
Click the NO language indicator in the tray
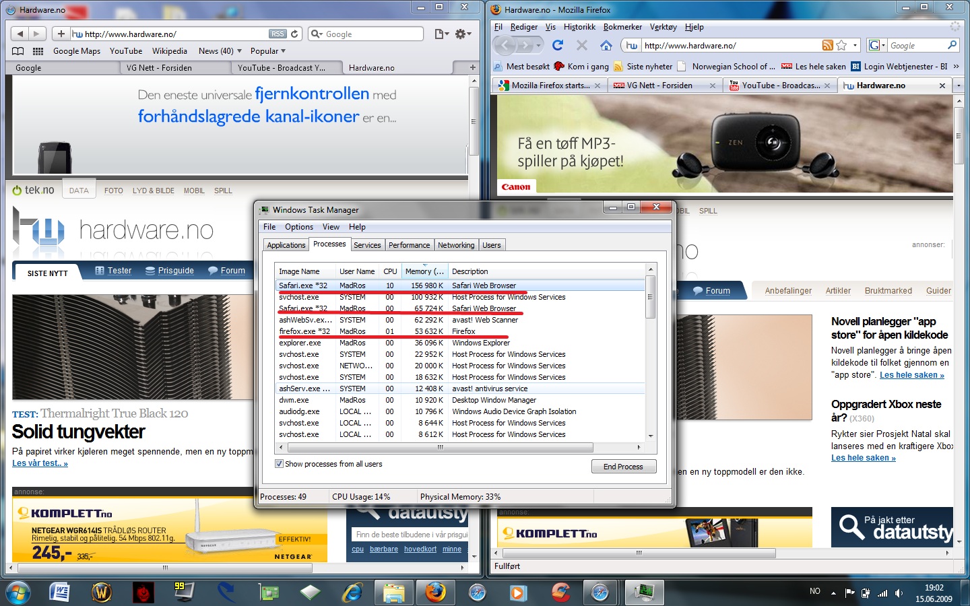[815, 591]
